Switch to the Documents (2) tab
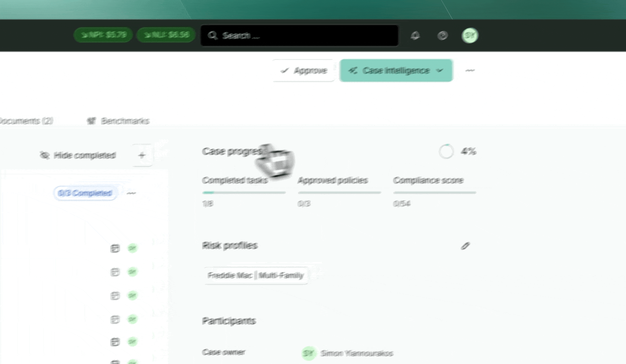626x364 pixels. pos(26,121)
